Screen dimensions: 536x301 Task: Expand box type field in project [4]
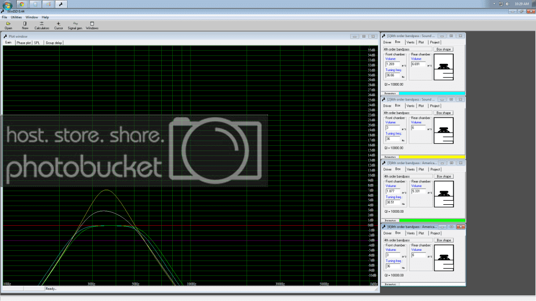[408, 240]
